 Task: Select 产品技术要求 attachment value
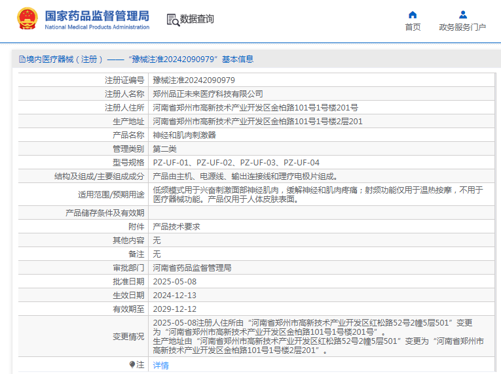176,227
